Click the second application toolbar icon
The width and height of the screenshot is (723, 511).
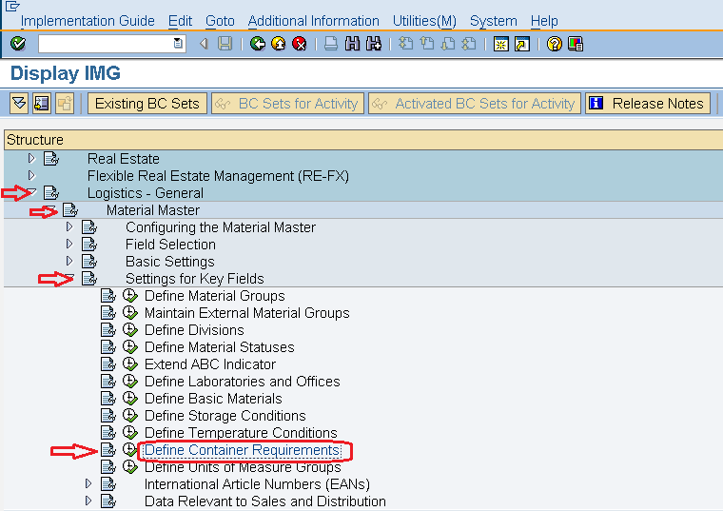42,104
